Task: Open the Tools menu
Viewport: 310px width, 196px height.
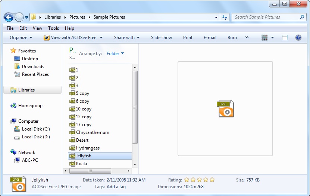Action: pos(53,28)
